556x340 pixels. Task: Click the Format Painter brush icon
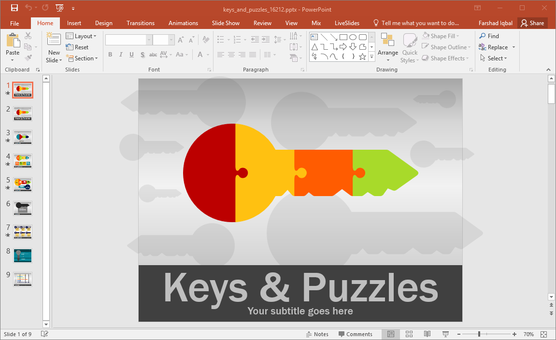[28, 58]
